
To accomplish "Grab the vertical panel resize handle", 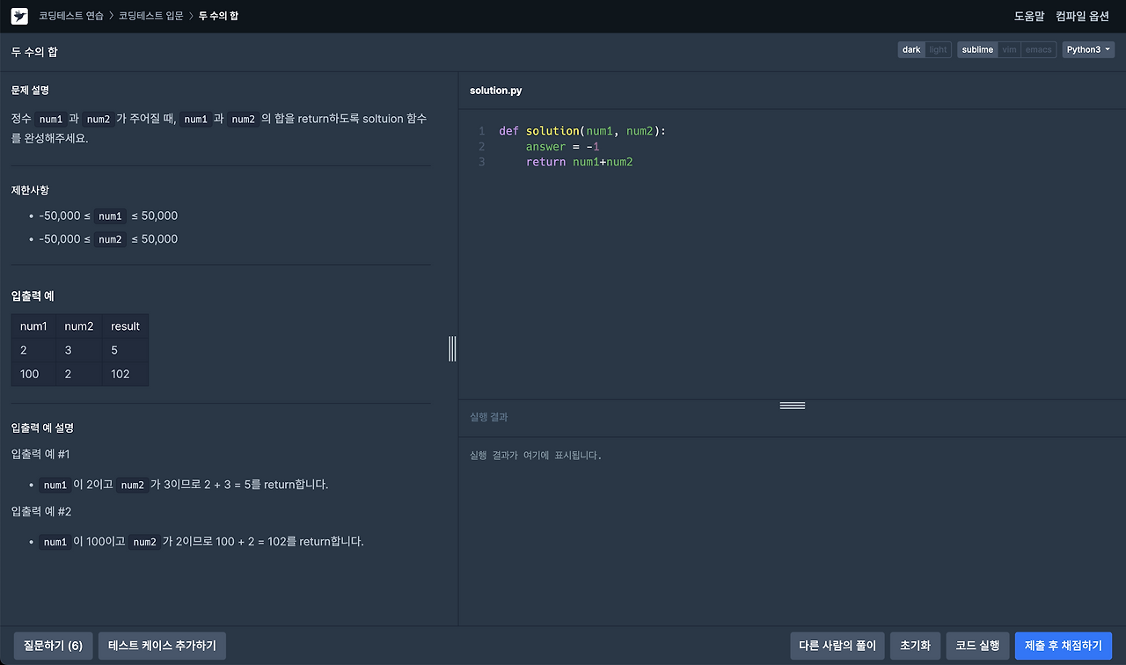I will tap(452, 348).
